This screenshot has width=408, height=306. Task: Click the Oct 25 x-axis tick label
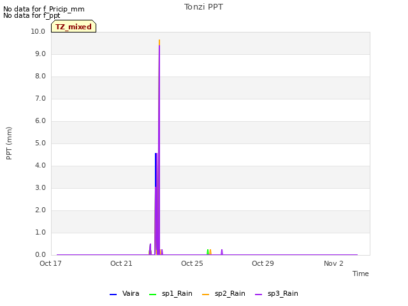192,263
